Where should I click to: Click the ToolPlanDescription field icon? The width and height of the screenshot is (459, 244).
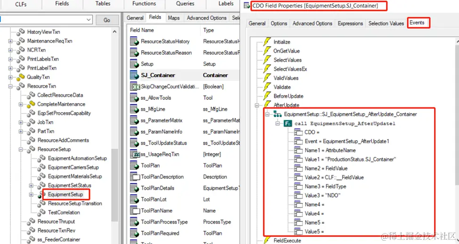point(135,177)
